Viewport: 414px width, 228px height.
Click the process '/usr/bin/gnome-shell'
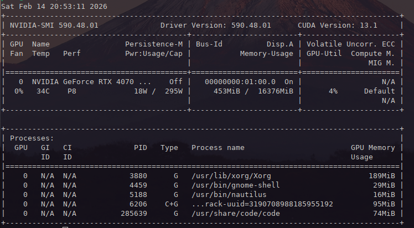(236, 185)
